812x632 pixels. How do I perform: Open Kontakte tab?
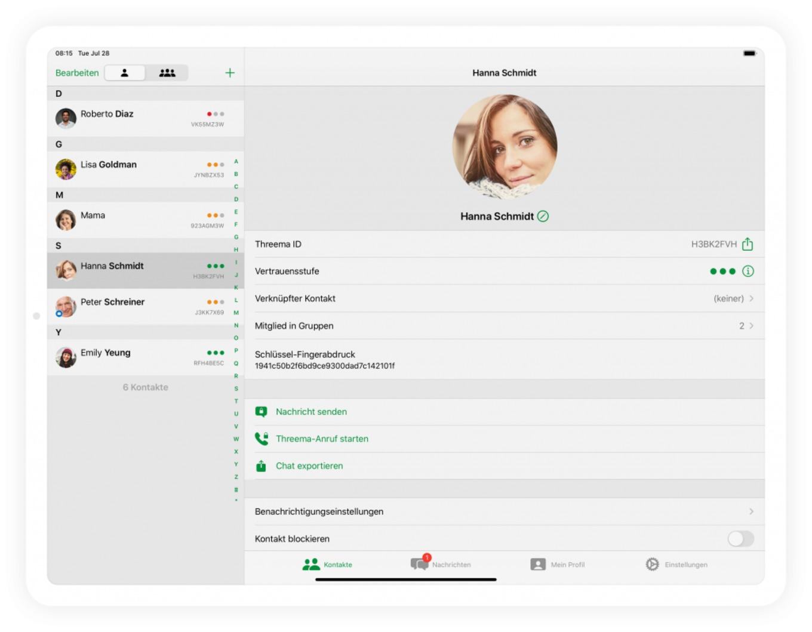pos(327,565)
